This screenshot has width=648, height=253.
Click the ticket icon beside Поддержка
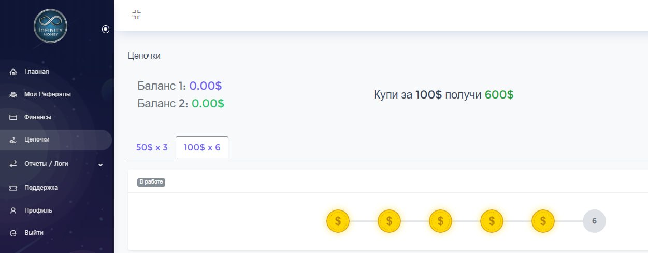13,188
